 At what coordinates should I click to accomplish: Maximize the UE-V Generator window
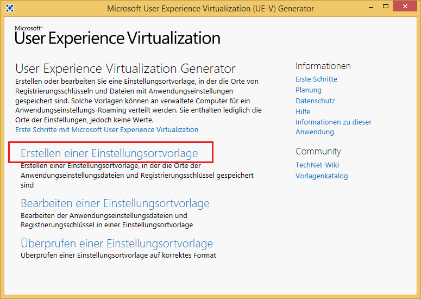point(386,7)
